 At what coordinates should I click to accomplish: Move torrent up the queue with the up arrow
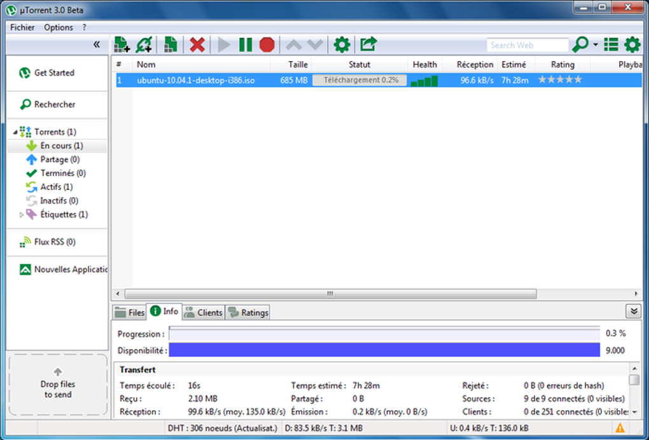click(293, 45)
